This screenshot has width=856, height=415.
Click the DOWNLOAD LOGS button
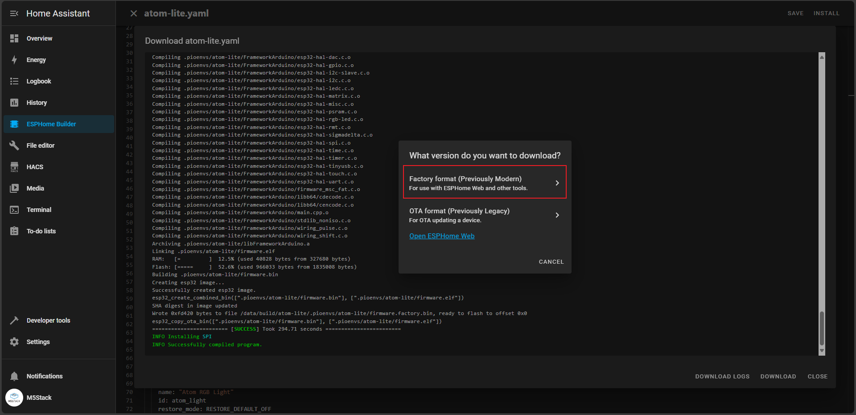[722, 377]
